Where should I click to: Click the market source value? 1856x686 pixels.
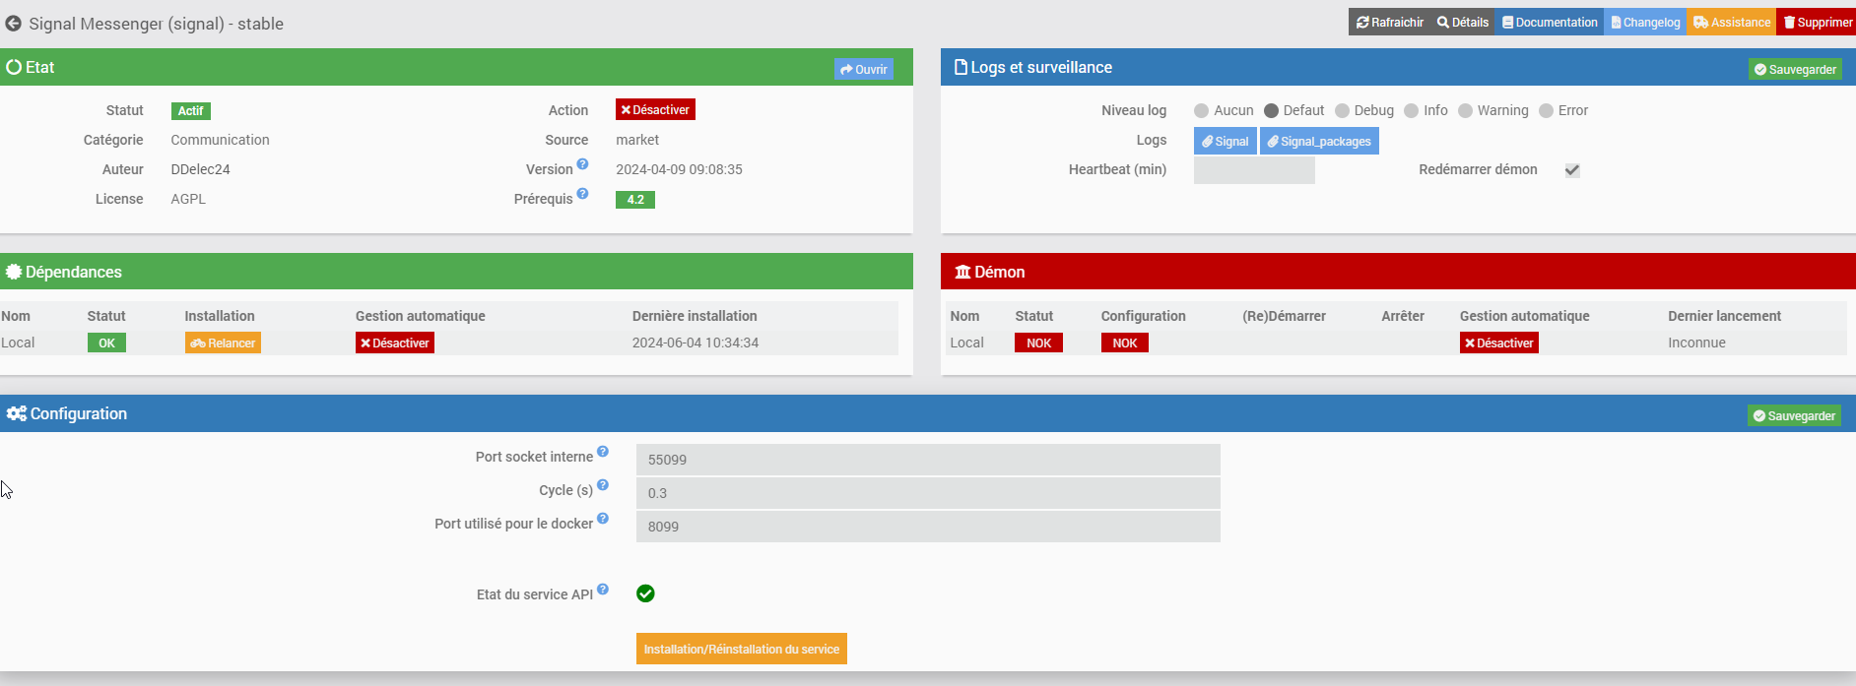tap(637, 140)
